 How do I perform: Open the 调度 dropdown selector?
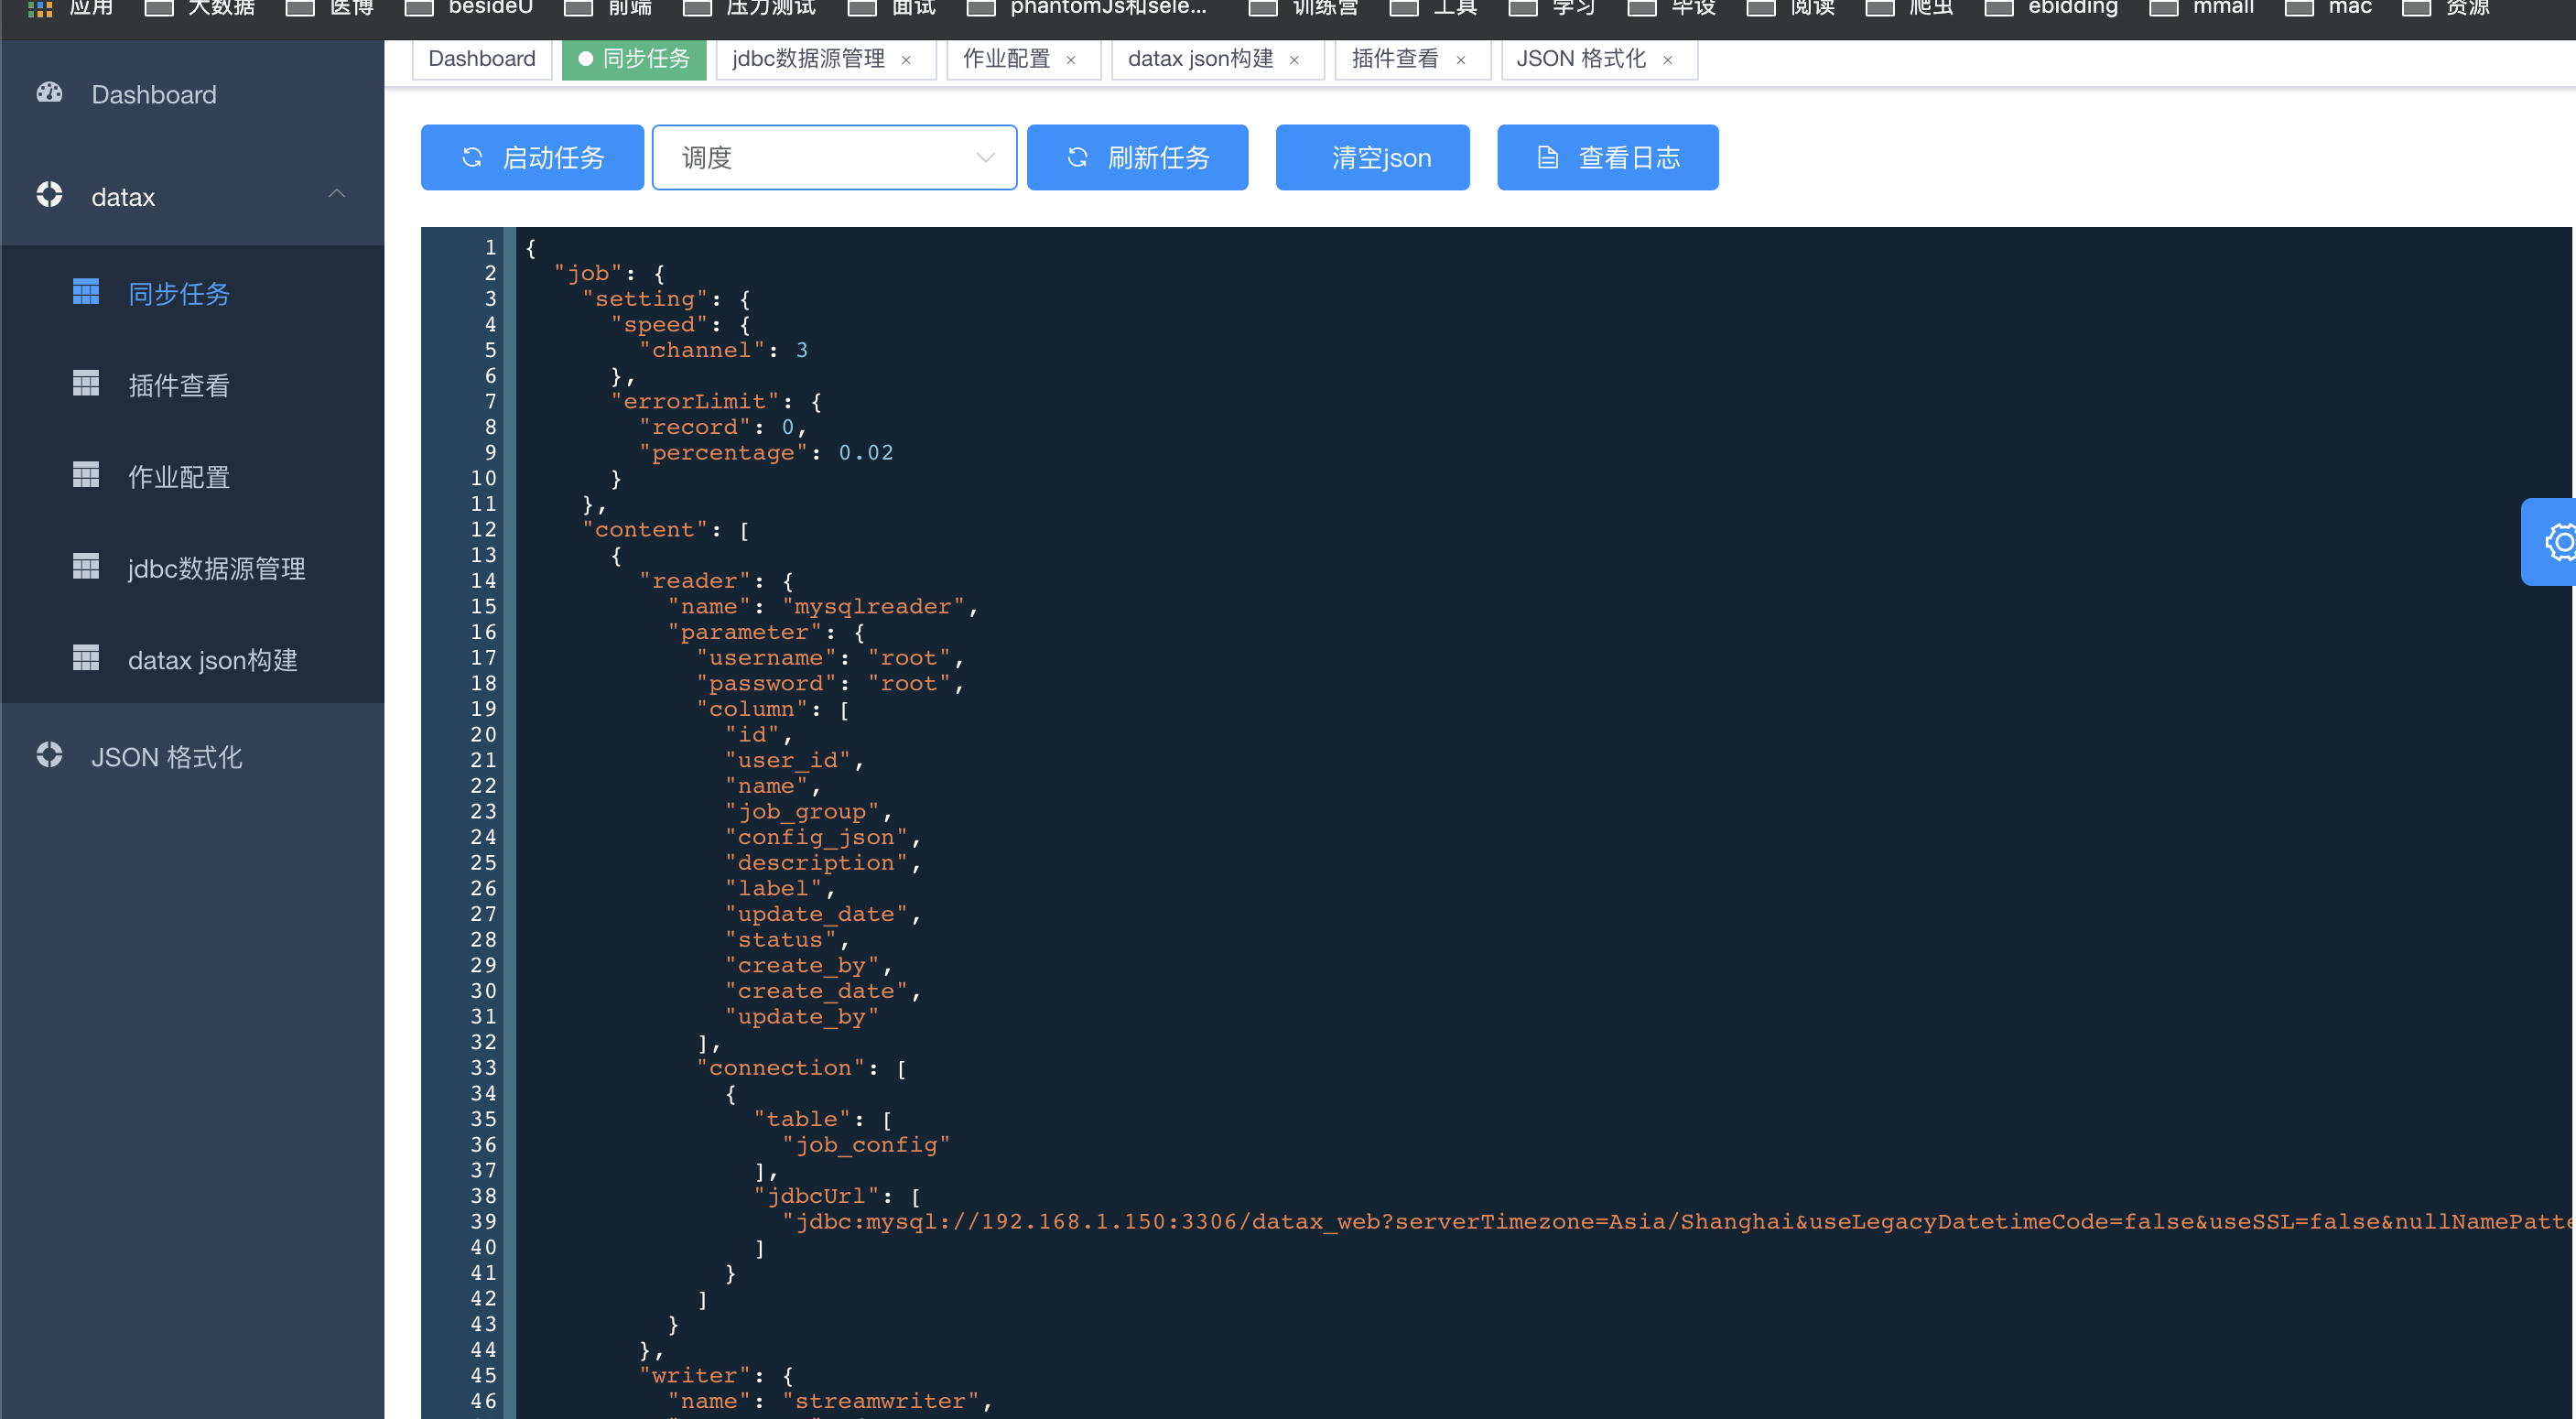tap(834, 157)
